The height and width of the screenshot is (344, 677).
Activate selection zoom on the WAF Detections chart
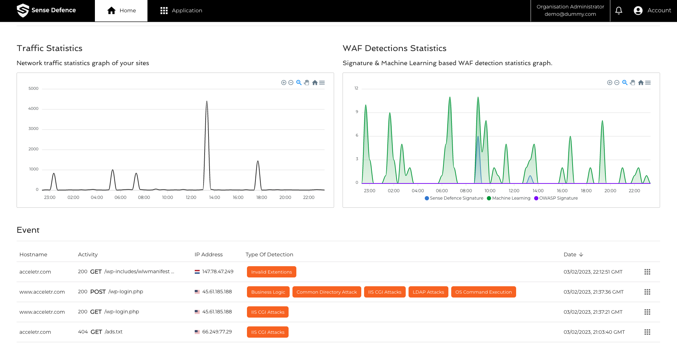tap(625, 83)
